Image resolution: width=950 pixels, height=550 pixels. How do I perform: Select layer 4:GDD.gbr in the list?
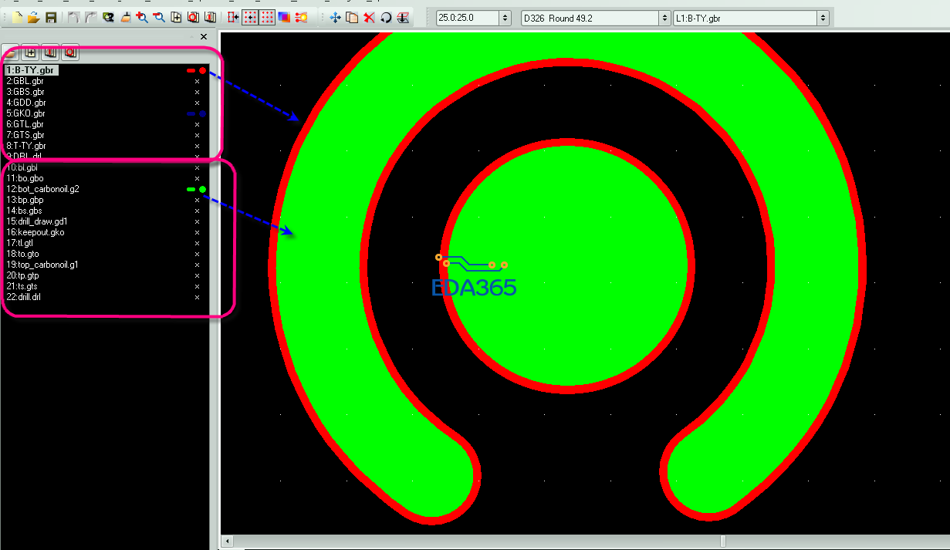coord(25,103)
